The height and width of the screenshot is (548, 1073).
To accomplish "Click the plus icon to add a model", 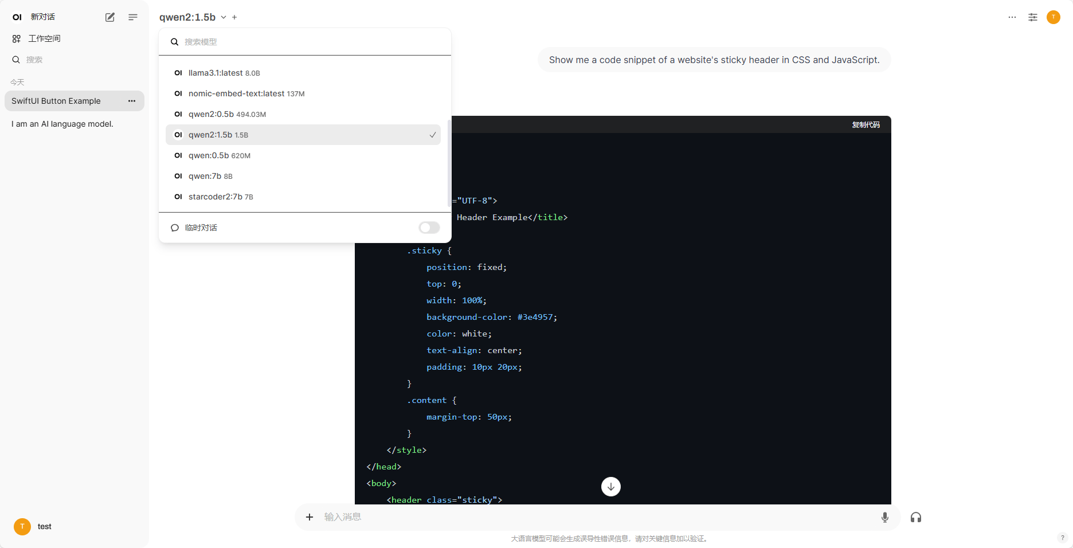I will tap(234, 17).
